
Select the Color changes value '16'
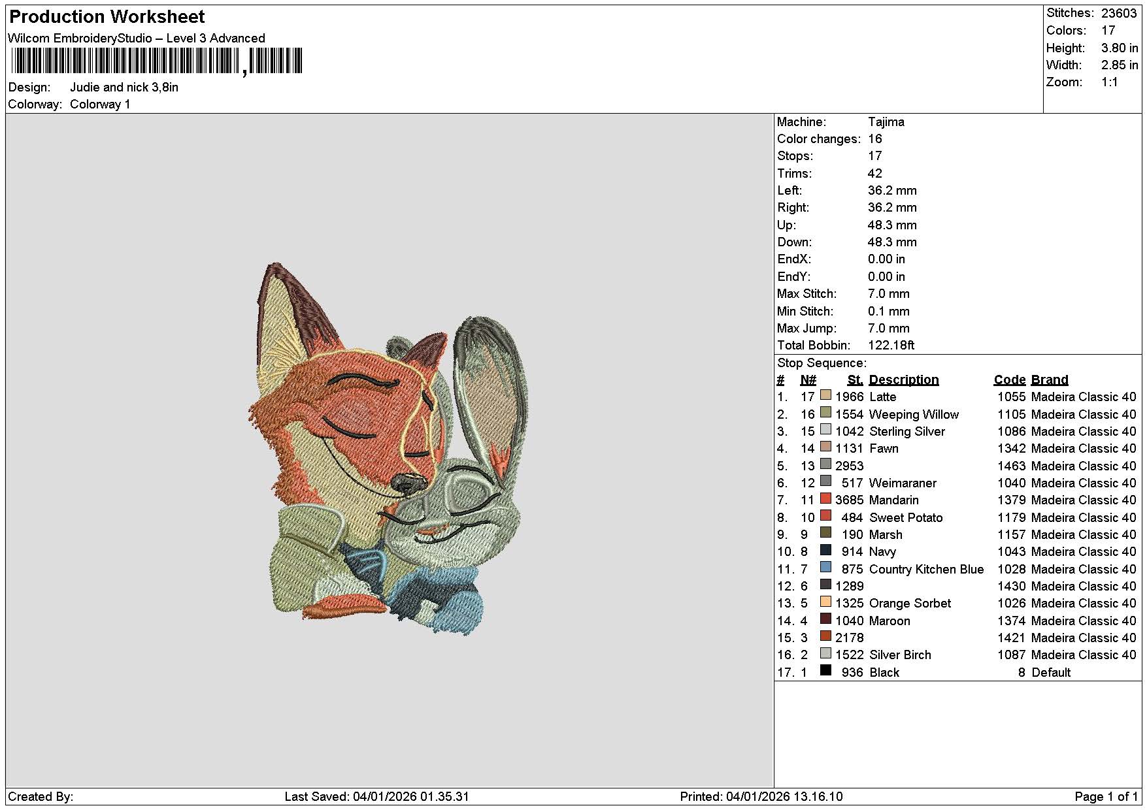875,138
